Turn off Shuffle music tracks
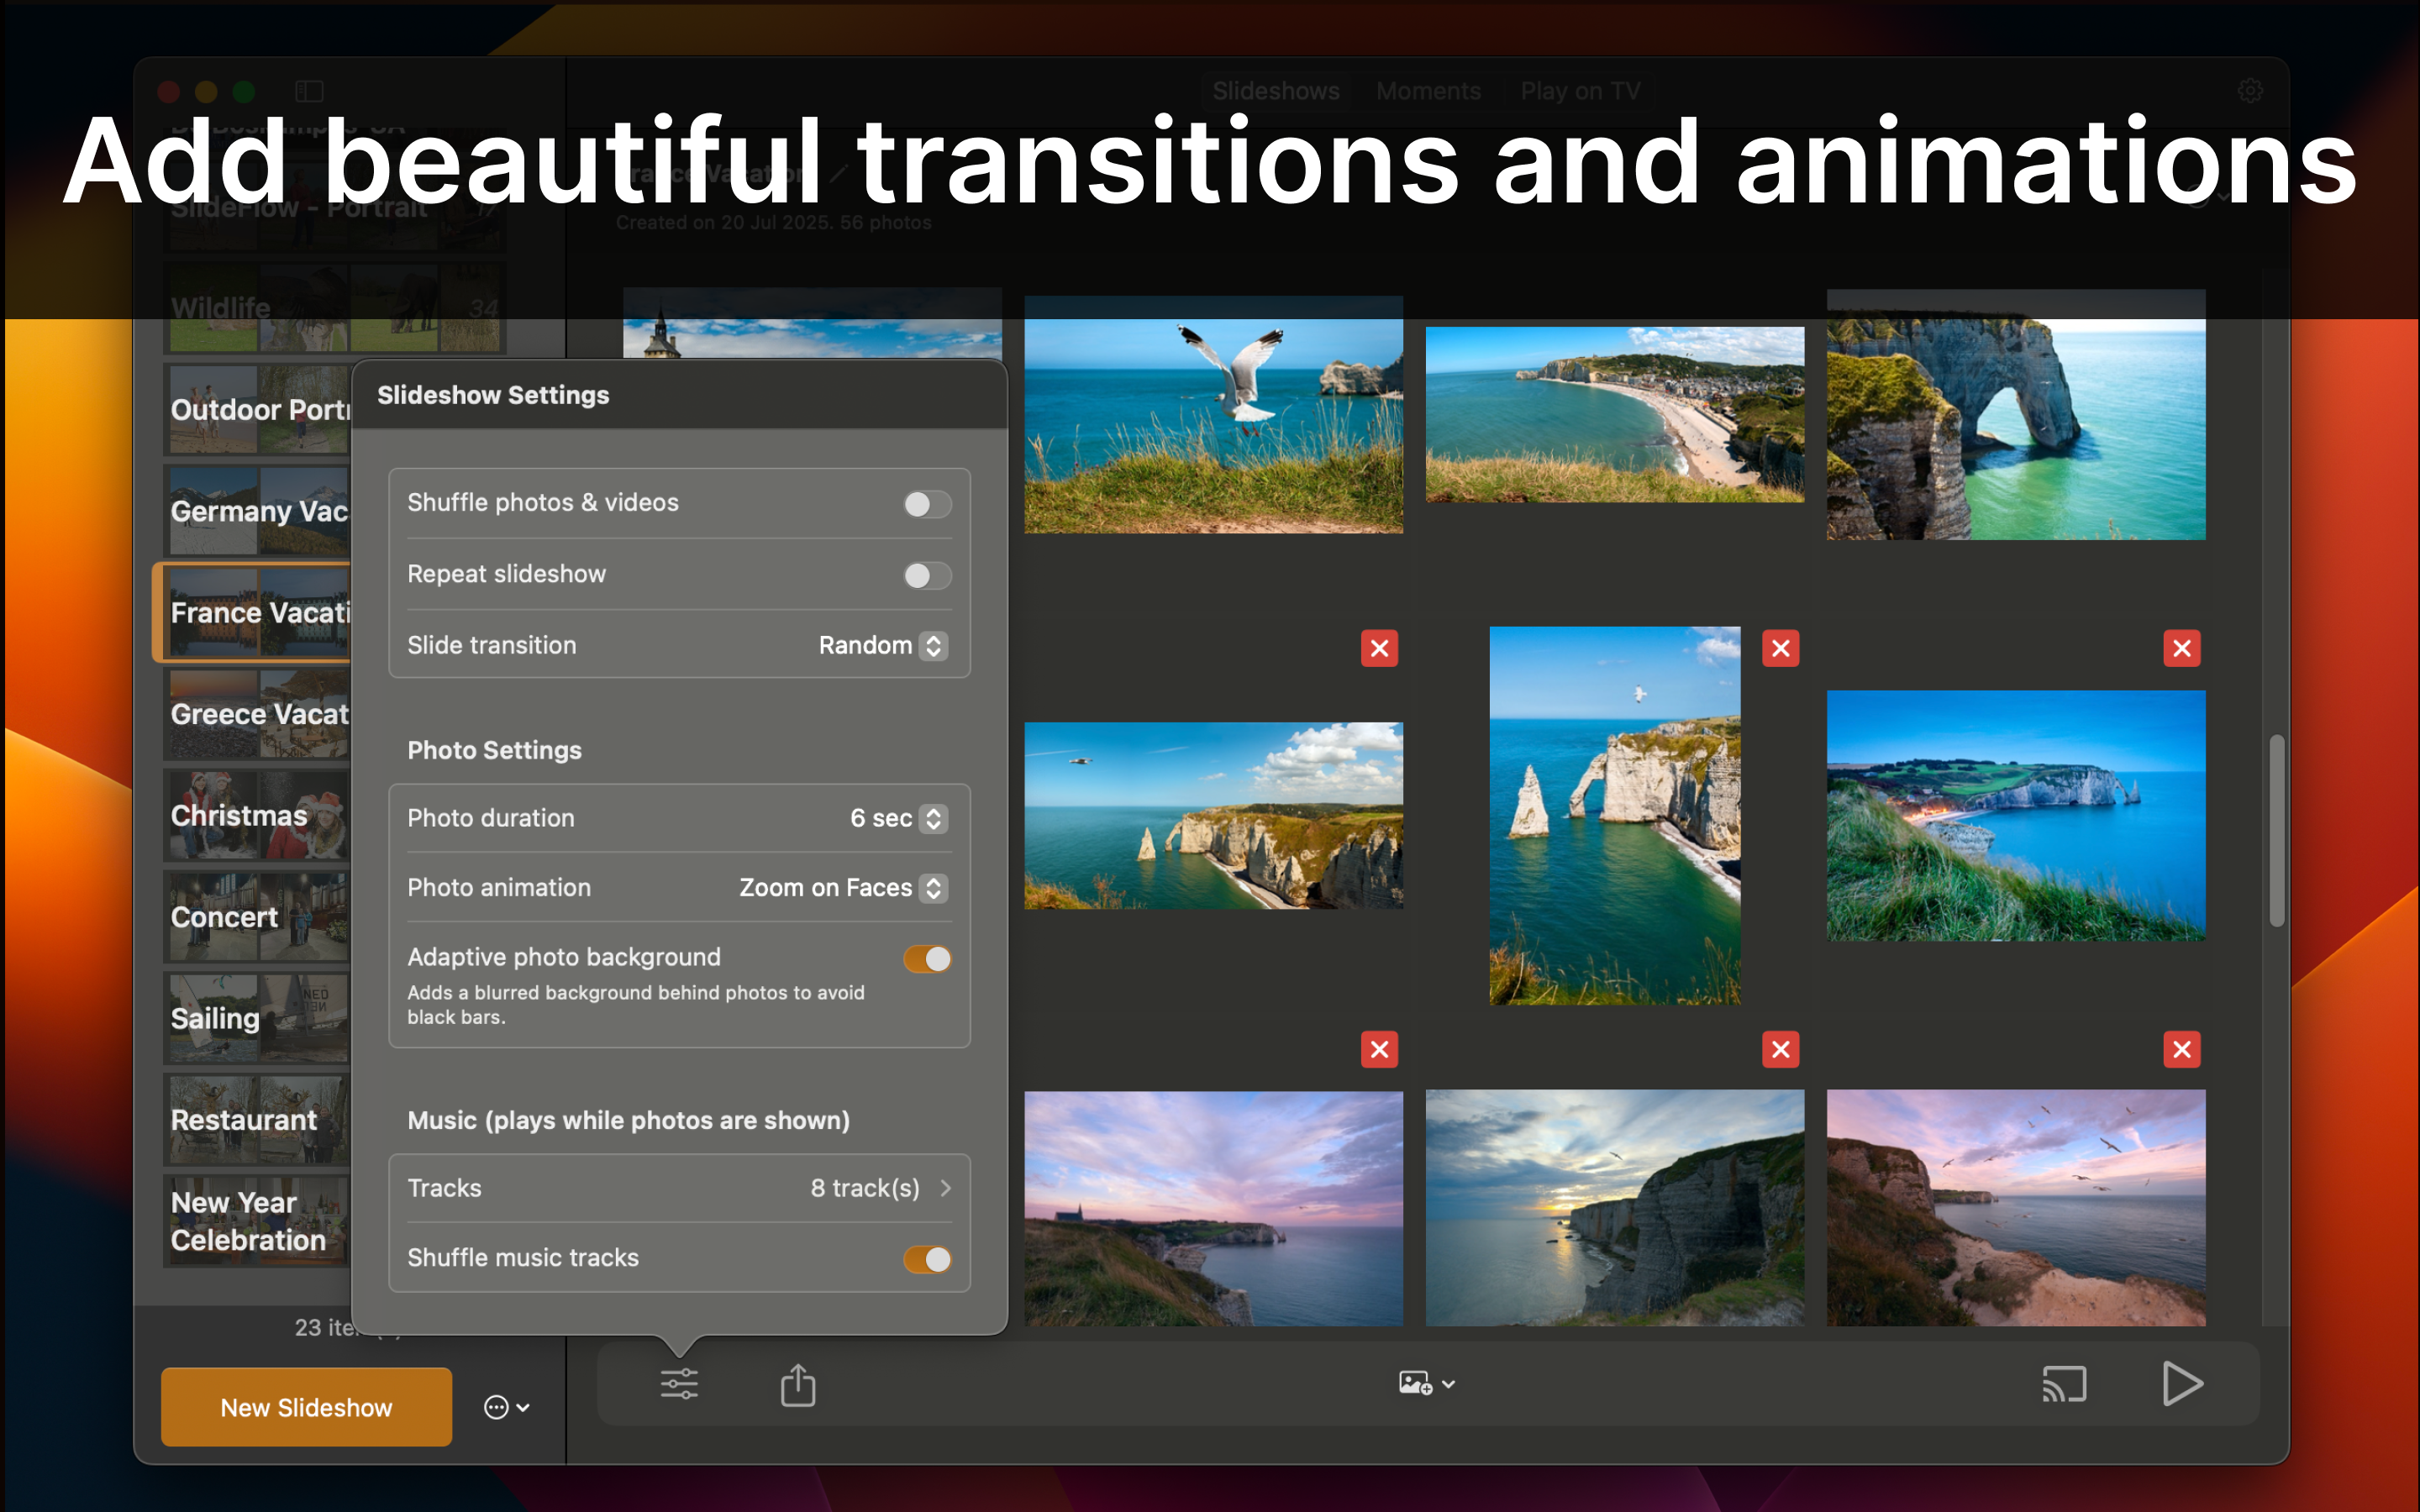2420x1512 pixels. (x=926, y=1259)
